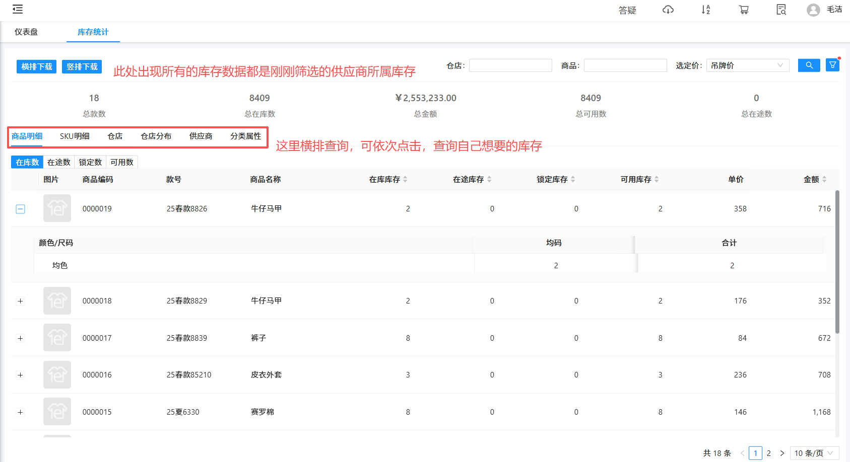Click the A-Z sorting icon in top bar
850x462 pixels.
pyautogui.click(x=705, y=10)
